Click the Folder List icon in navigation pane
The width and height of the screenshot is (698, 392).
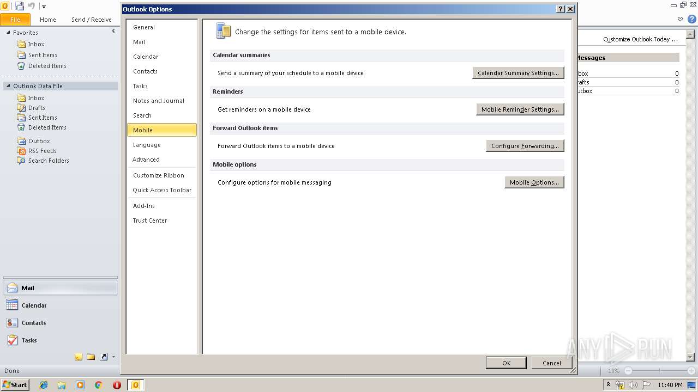pyautogui.click(x=91, y=357)
